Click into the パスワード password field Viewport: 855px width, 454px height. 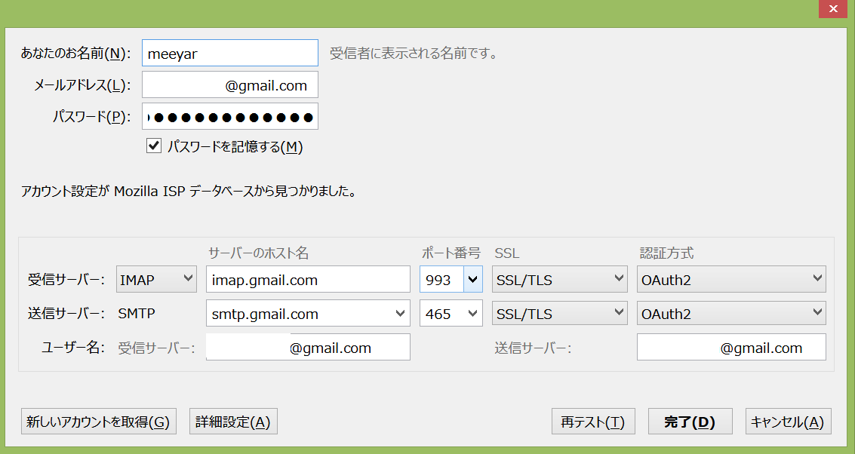[229, 117]
